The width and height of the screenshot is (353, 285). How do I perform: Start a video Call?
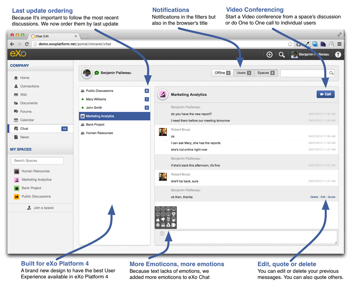(326, 94)
